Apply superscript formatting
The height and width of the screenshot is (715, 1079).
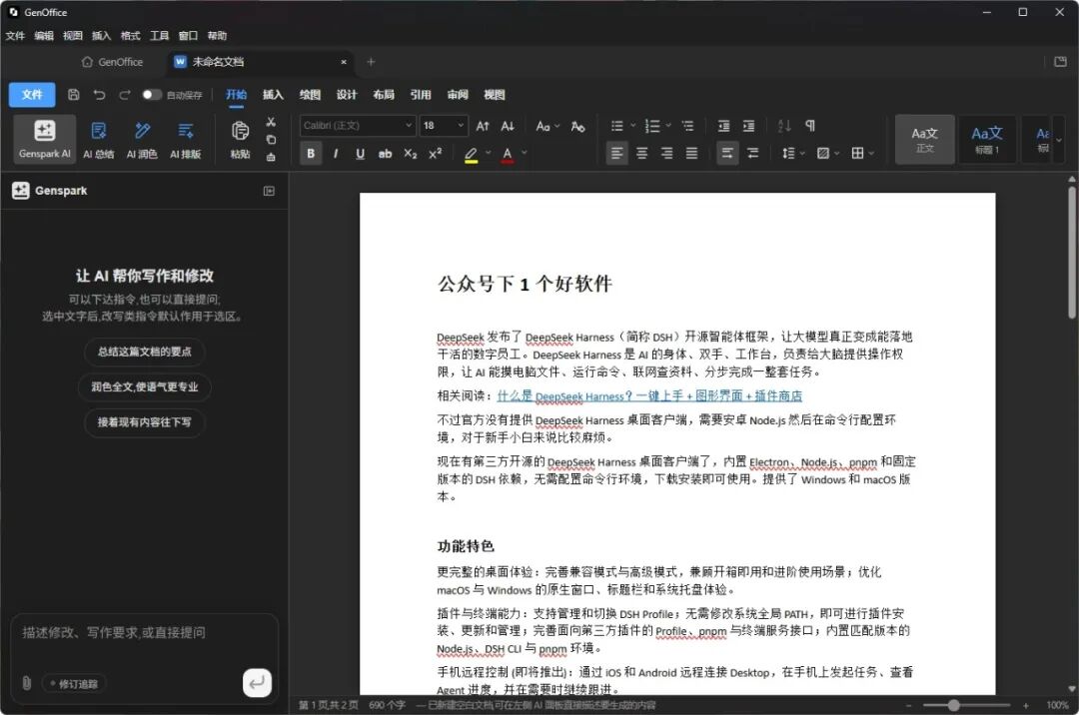coord(435,154)
